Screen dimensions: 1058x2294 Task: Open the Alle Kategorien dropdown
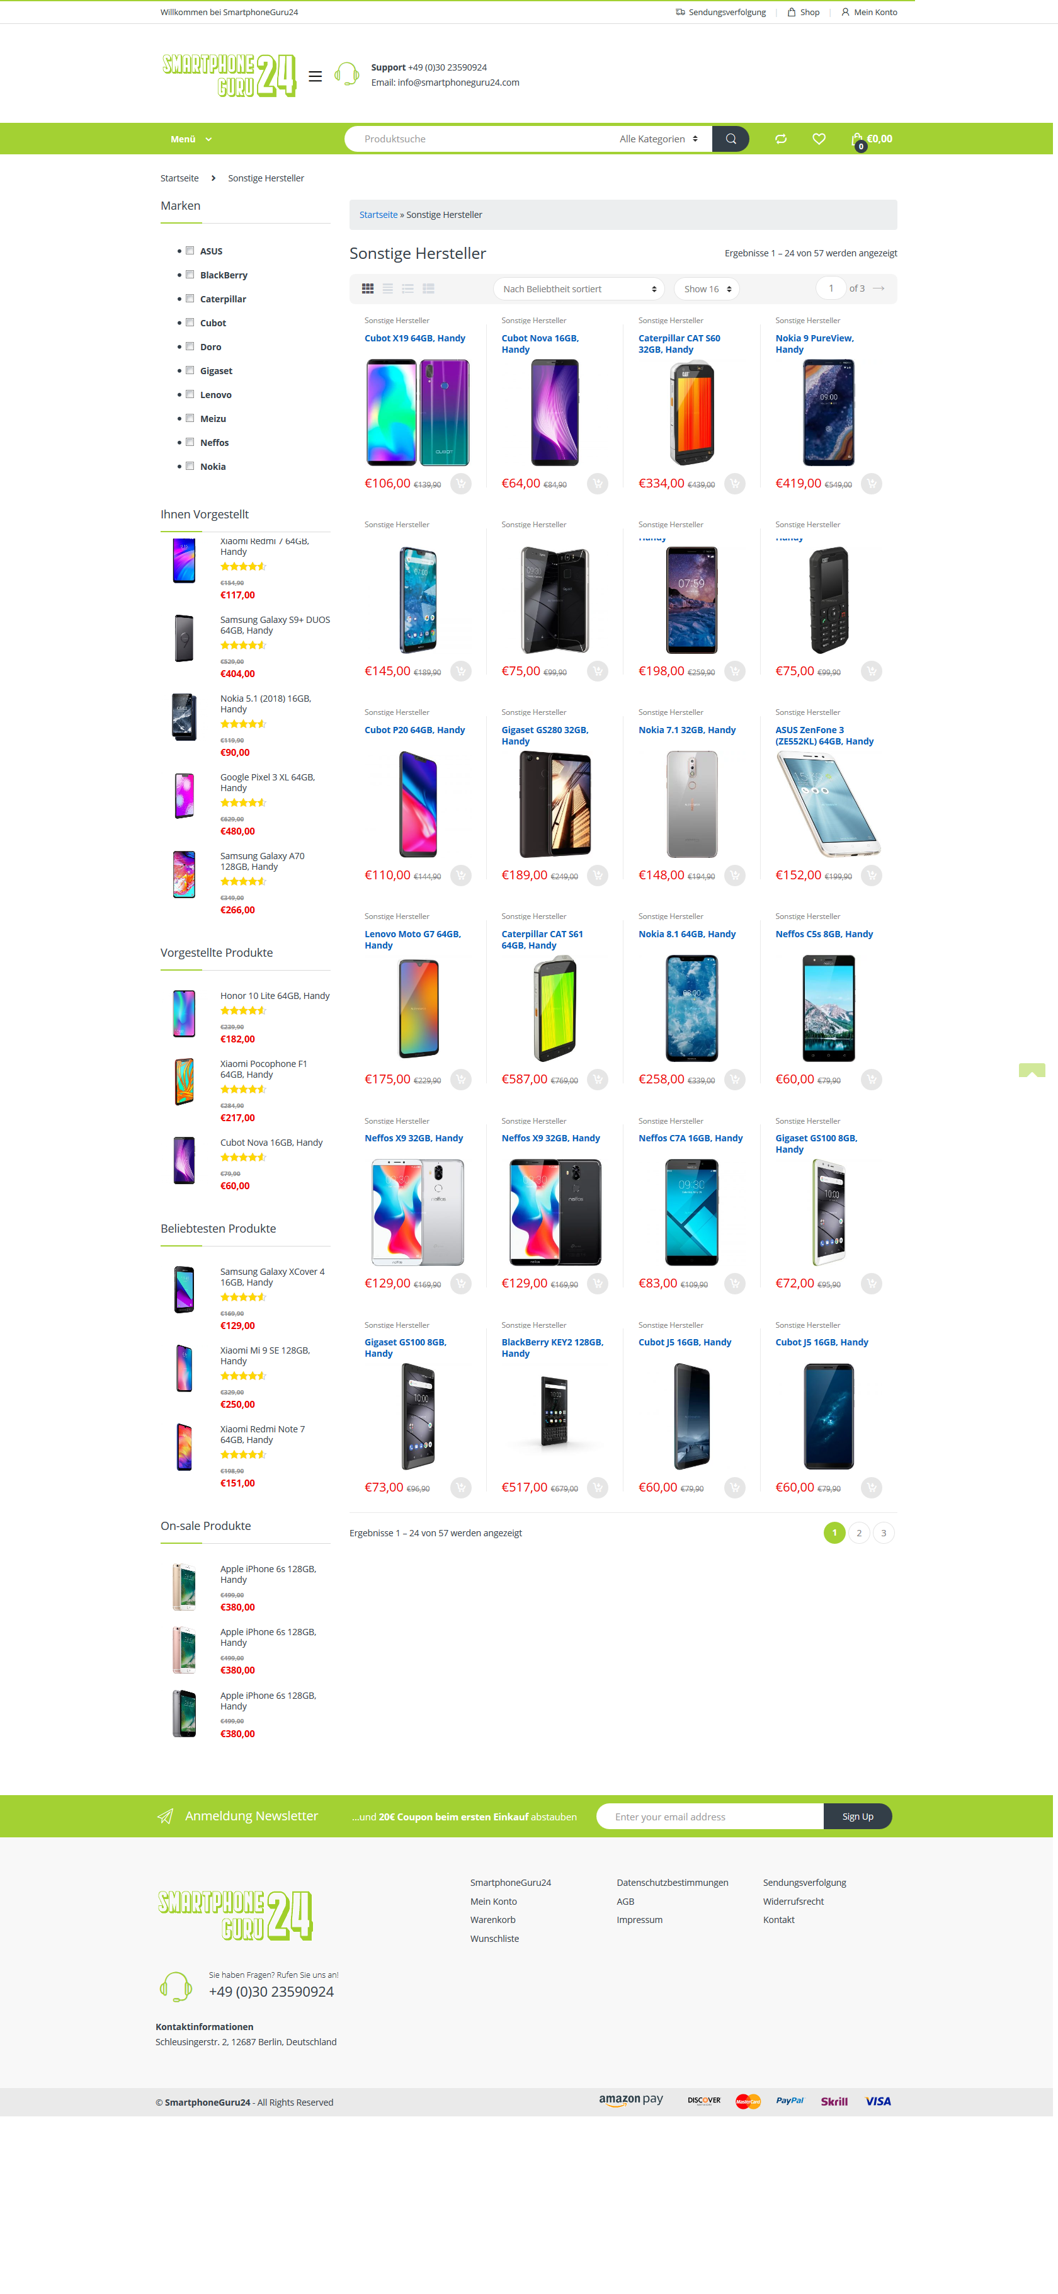[x=659, y=139]
